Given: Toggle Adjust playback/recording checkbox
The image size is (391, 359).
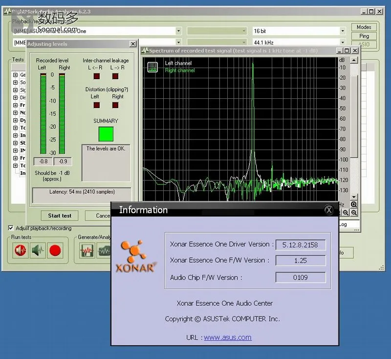Looking at the screenshot, I should [x=11, y=228].
